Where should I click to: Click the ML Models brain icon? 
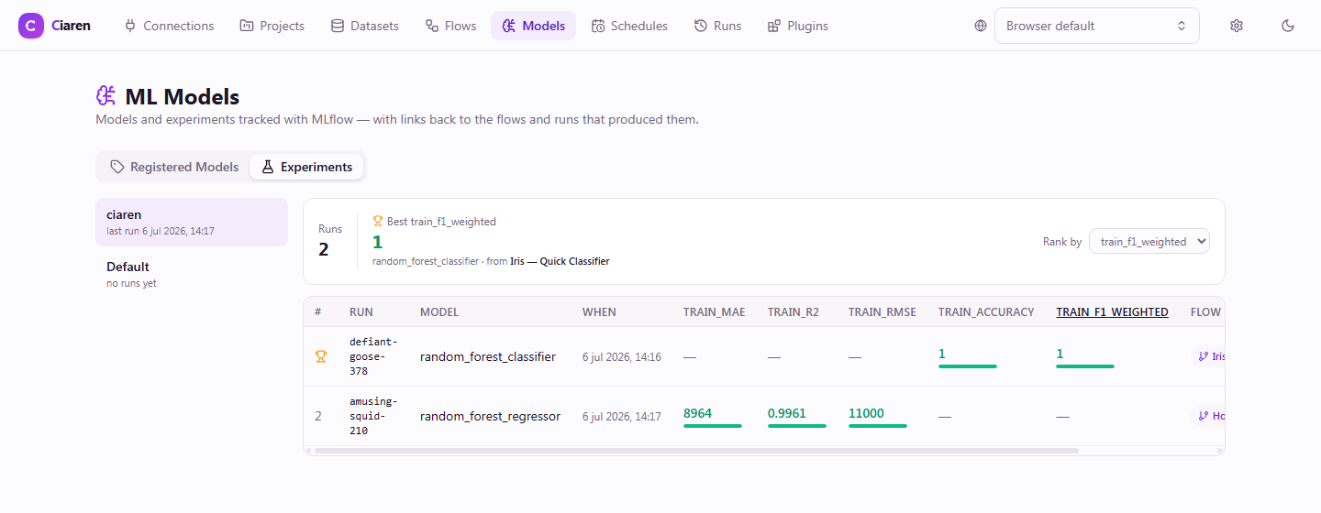[106, 95]
